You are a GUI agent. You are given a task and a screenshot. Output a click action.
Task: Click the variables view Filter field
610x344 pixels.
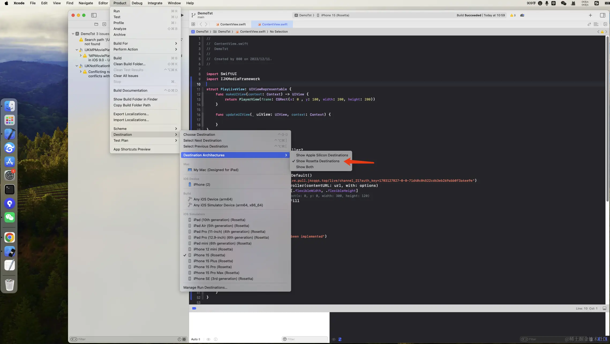305,339
